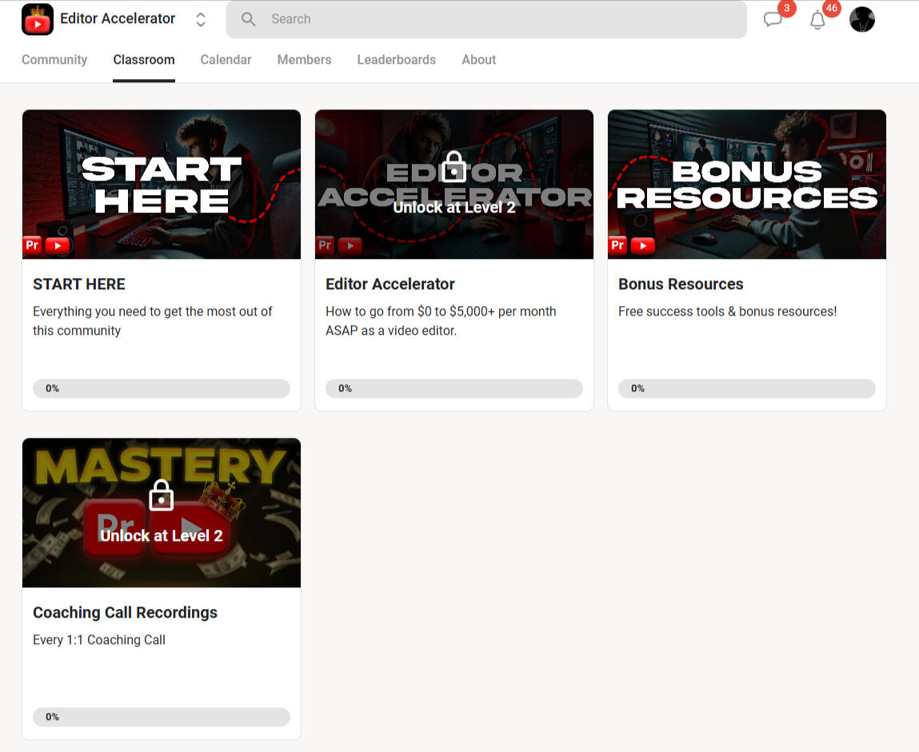This screenshot has height=752, width=919.
Task: Click the YouTube icon on START HERE thumbnail
Action: (x=58, y=245)
